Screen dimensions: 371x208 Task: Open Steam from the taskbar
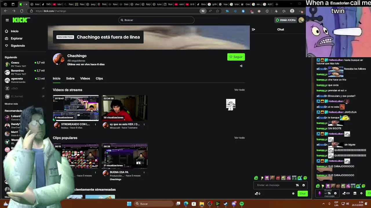click(226, 204)
